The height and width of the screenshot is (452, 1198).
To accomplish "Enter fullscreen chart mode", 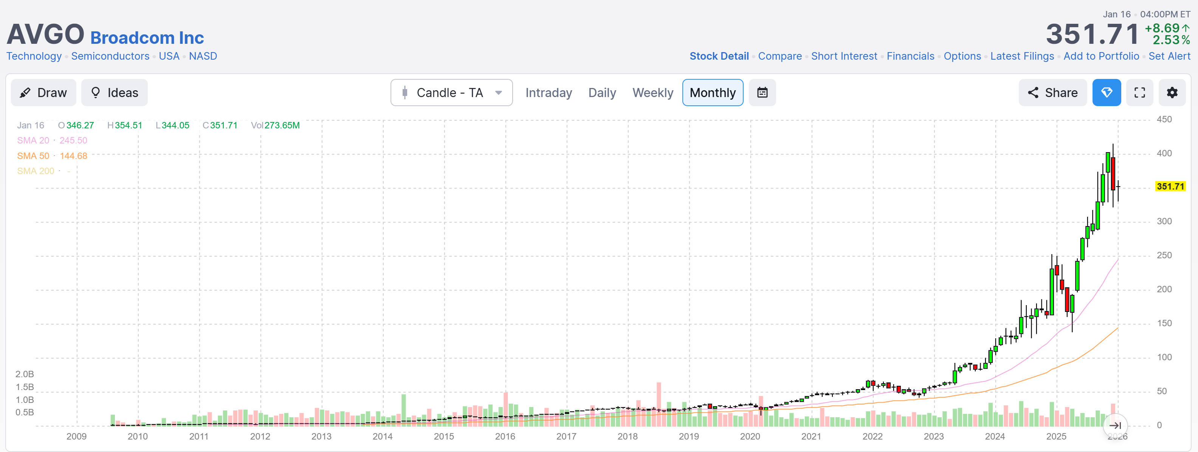I will pos(1139,93).
